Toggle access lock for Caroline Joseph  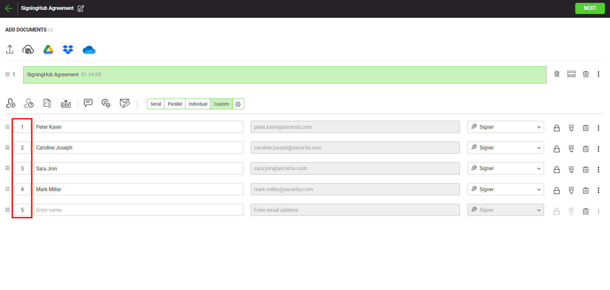coord(556,149)
